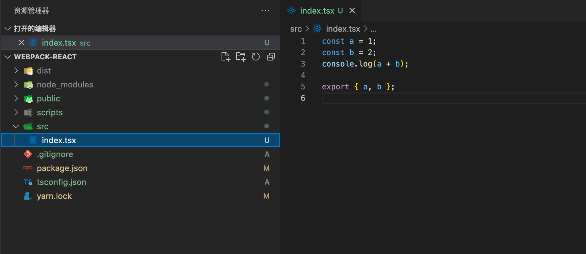Click the public folder icon

click(28, 99)
